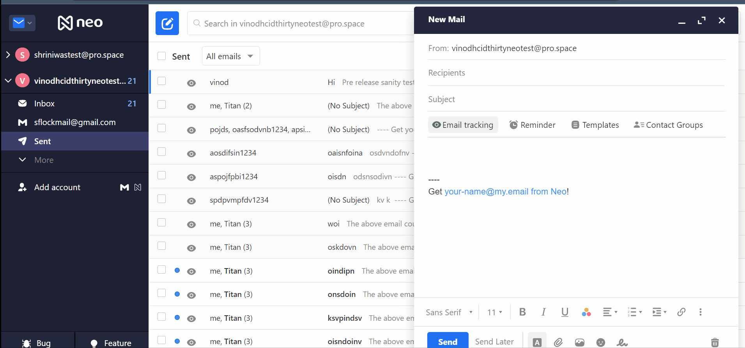
Task: Click tracking eye icon on aosdifsin1234 row
Action: click(x=191, y=154)
